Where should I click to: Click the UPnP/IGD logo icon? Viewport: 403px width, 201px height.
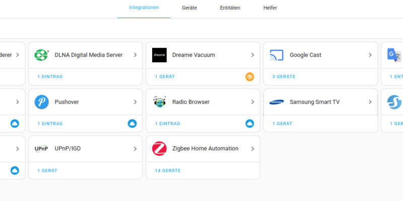[x=41, y=149]
